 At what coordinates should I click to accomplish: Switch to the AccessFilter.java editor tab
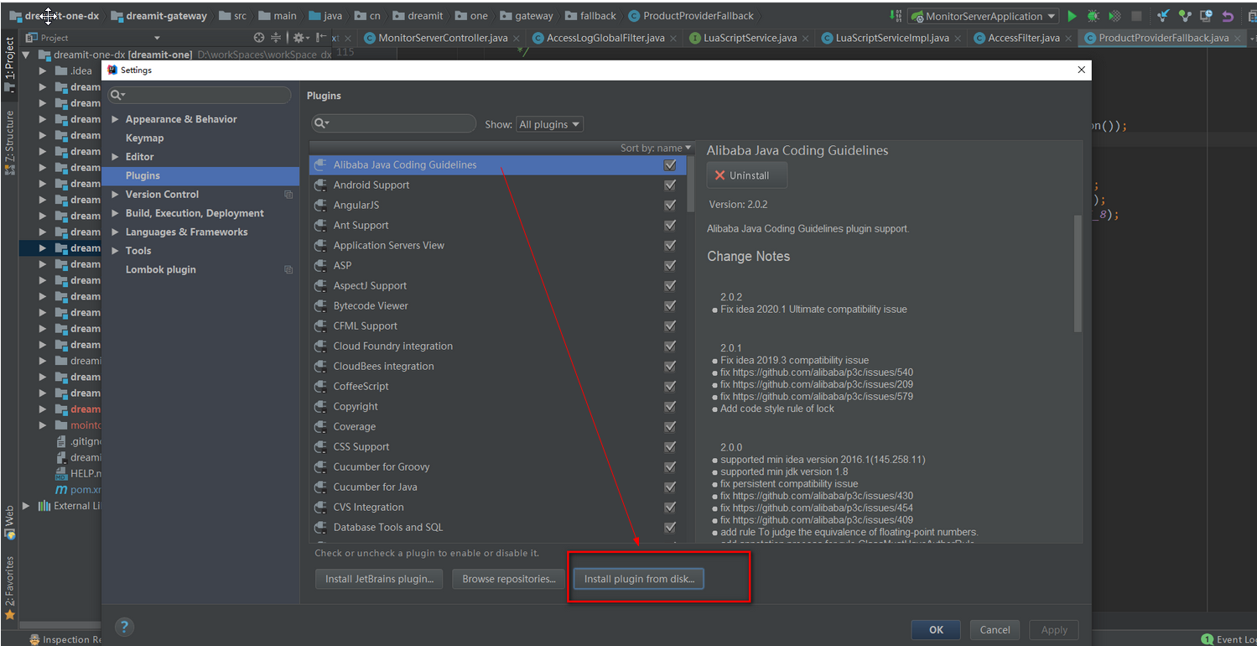tap(1022, 38)
